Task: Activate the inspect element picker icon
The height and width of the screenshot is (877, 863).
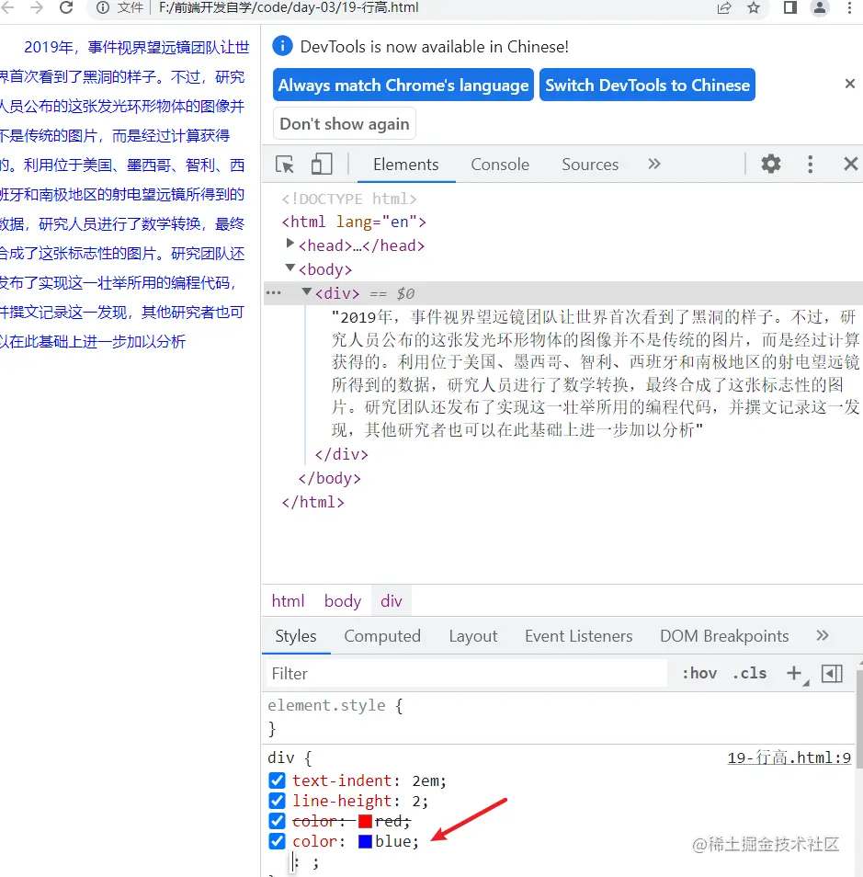Action: pyautogui.click(x=285, y=165)
